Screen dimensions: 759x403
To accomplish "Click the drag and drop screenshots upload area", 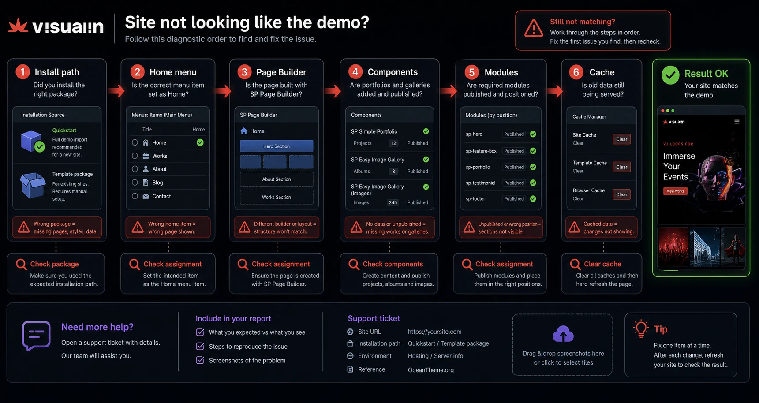I will (x=562, y=344).
